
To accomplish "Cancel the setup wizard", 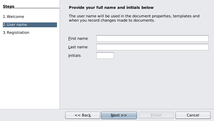I will (193, 115).
